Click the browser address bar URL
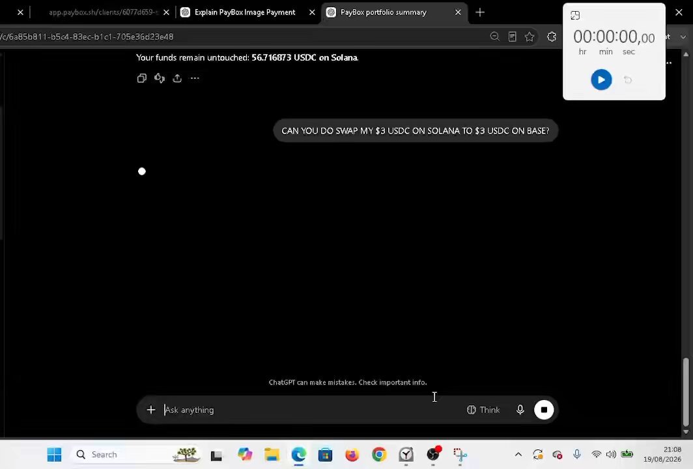This screenshot has height=469, width=693. [87, 36]
